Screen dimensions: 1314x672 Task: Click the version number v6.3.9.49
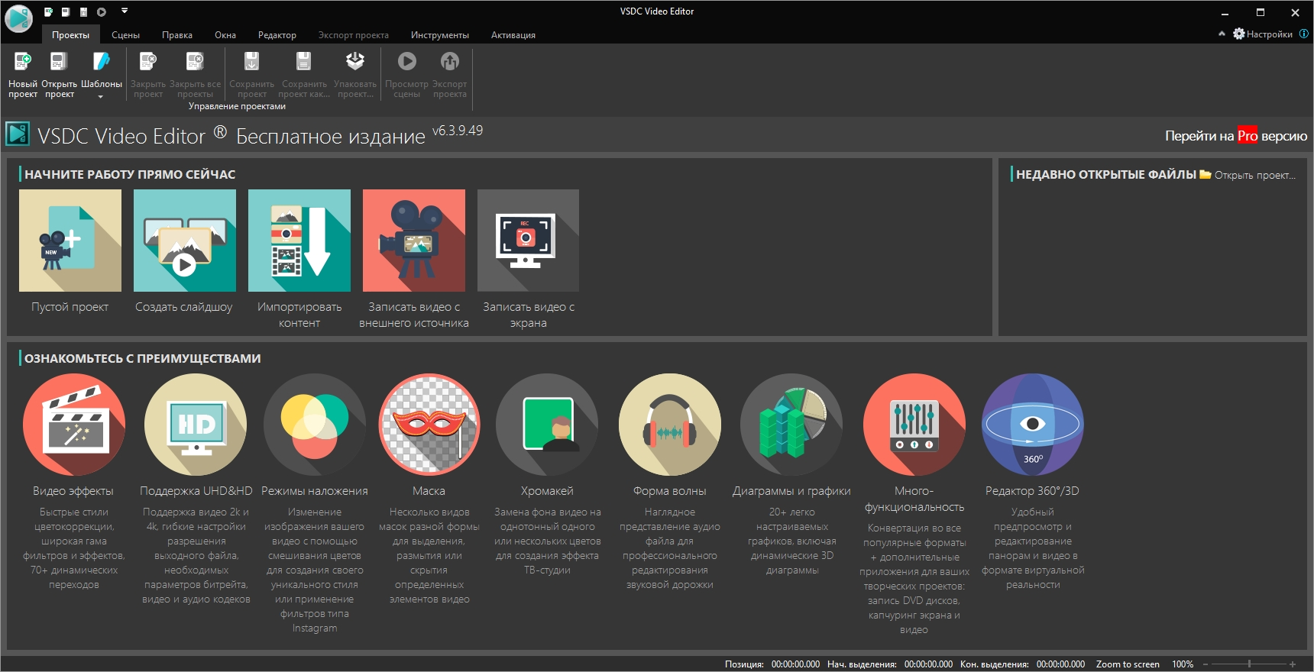coord(458,131)
